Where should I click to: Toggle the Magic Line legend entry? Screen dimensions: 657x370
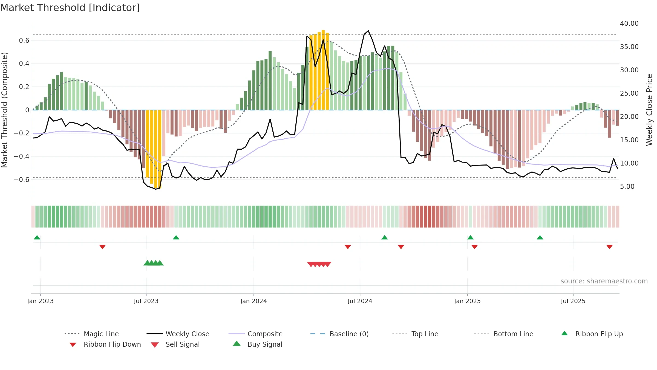pos(92,334)
